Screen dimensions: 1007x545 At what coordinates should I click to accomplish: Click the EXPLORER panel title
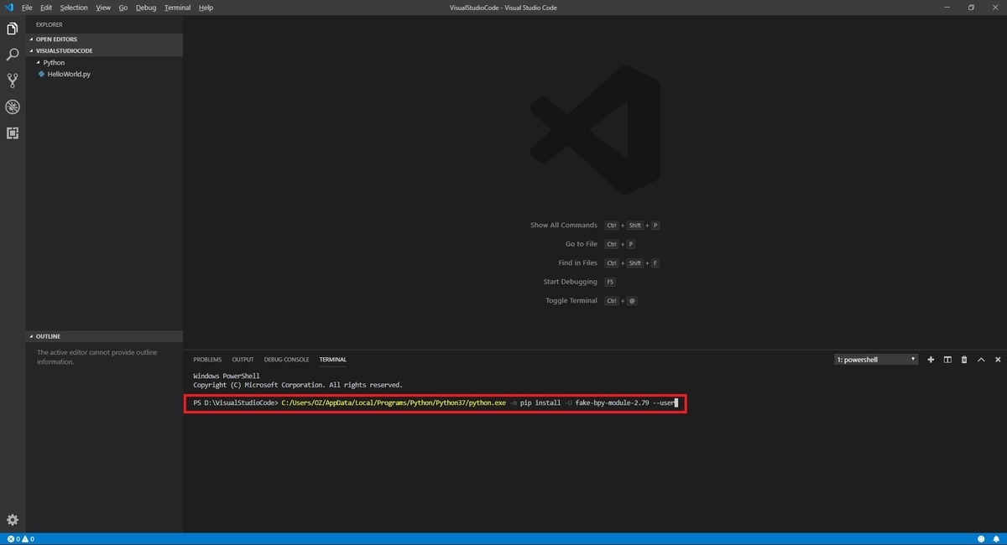[49, 24]
